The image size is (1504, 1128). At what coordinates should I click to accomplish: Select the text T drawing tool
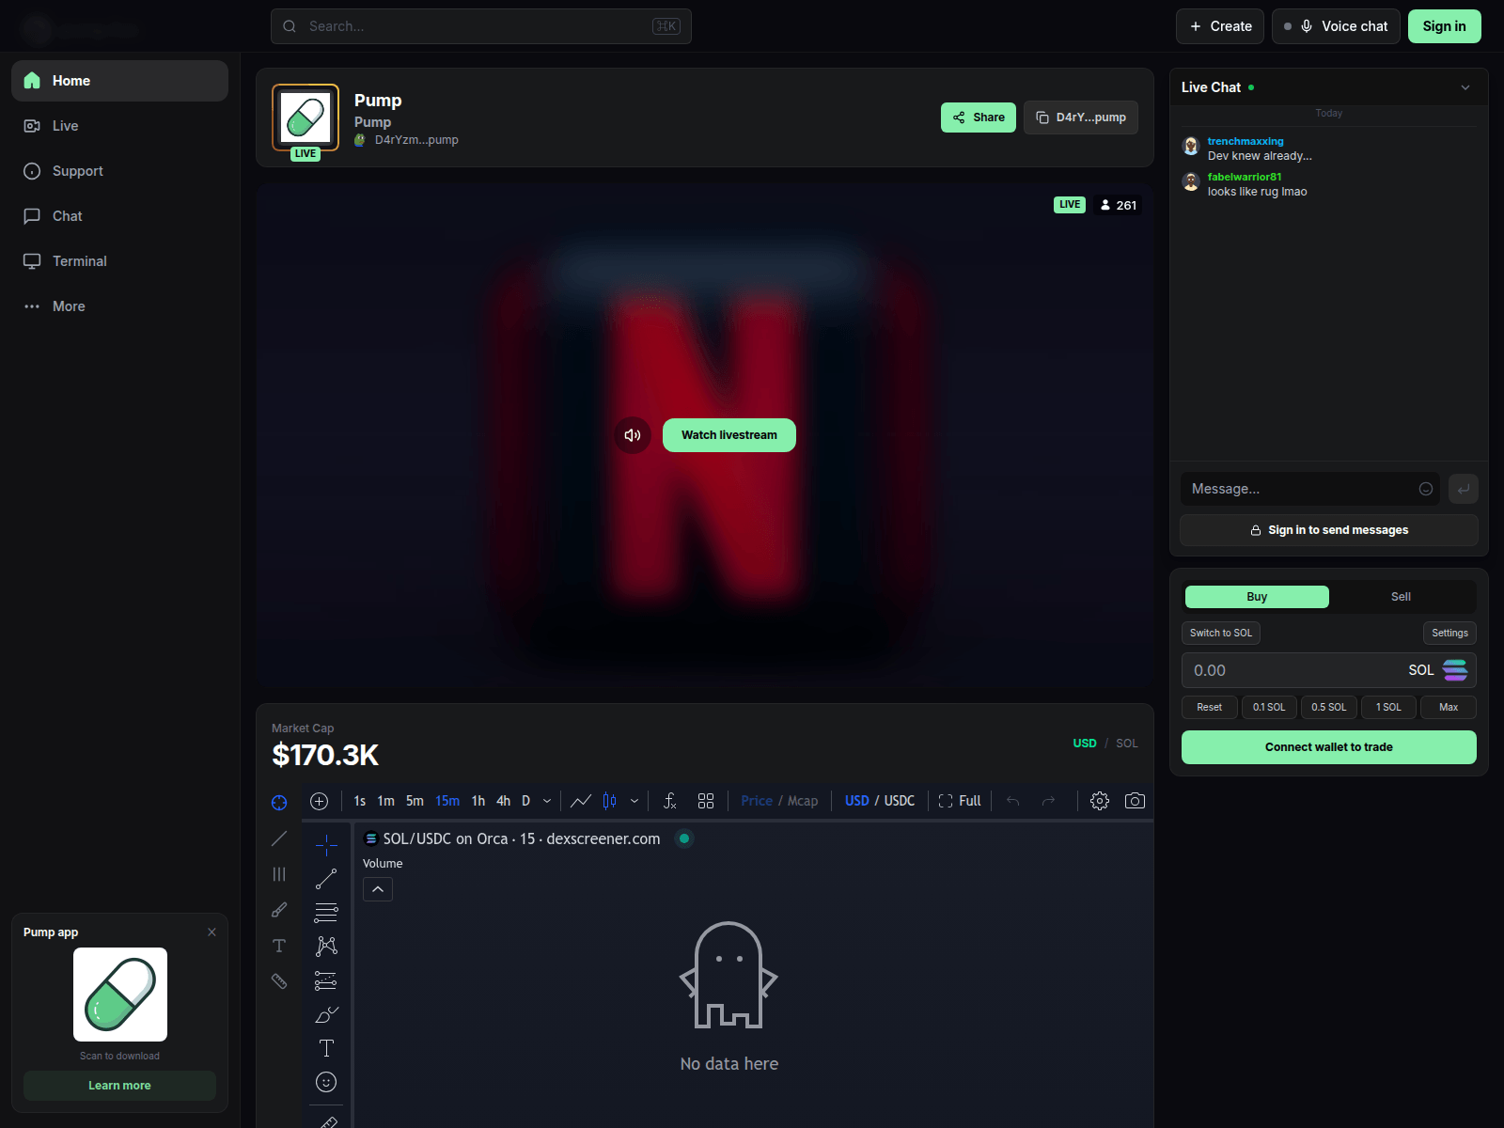tap(326, 1048)
